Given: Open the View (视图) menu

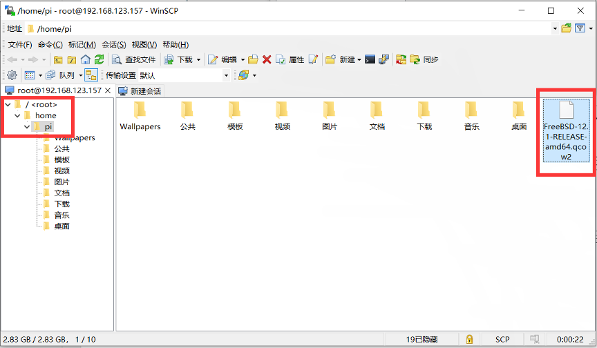Looking at the screenshot, I should pyautogui.click(x=144, y=45).
